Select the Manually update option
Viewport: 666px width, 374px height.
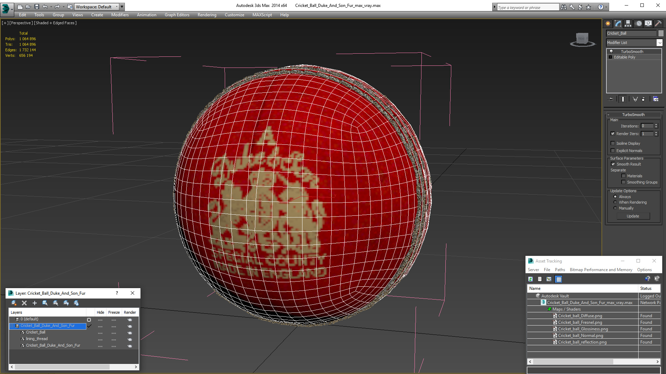click(615, 208)
